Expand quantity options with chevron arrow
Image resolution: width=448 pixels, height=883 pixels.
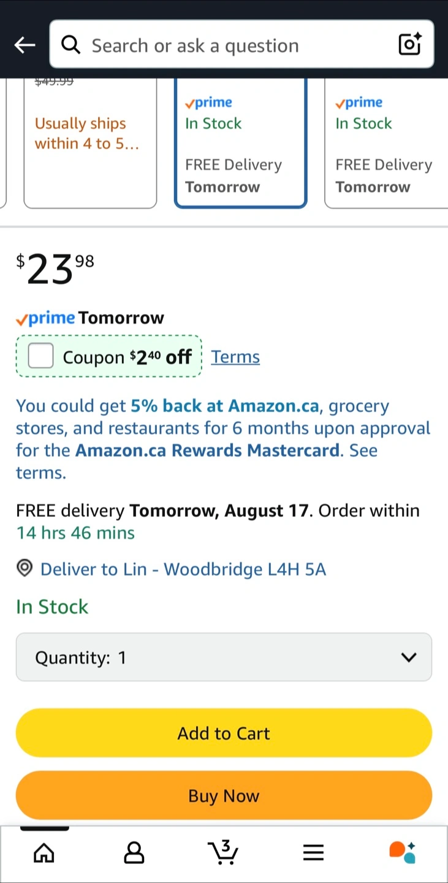tap(408, 657)
